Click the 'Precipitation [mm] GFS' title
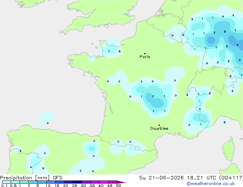Screen dimensions: 243x187 click(x=31, y=178)
